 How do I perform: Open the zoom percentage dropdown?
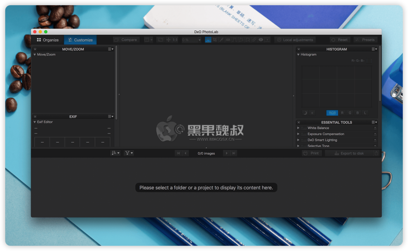(199, 39)
